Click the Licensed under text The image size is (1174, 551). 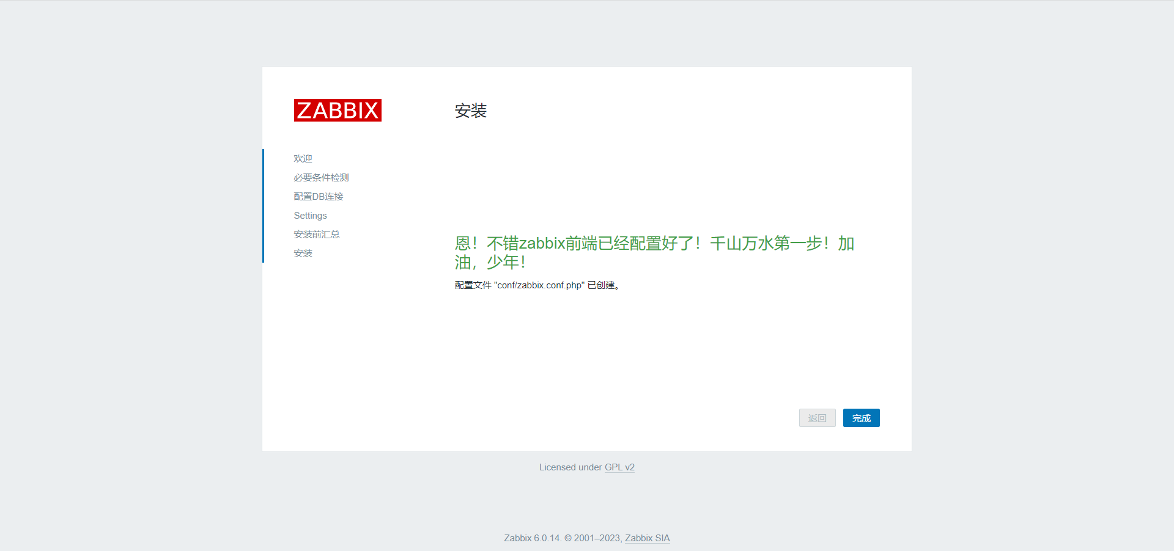tap(570, 467)
